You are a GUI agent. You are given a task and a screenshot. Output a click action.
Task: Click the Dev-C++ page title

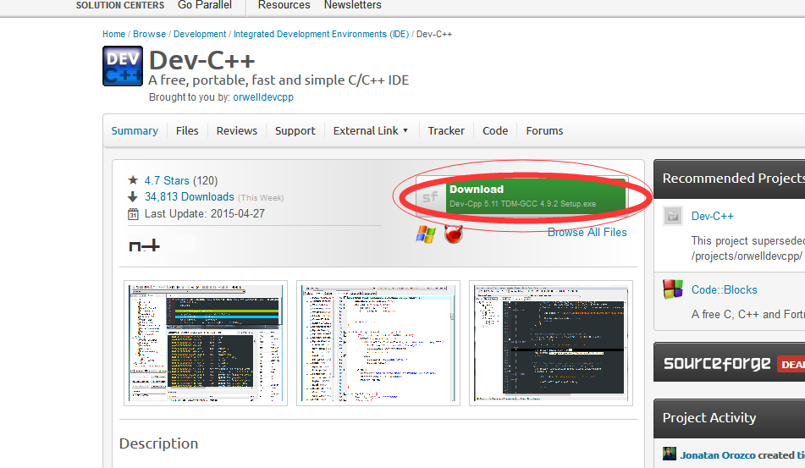point(201,61)
